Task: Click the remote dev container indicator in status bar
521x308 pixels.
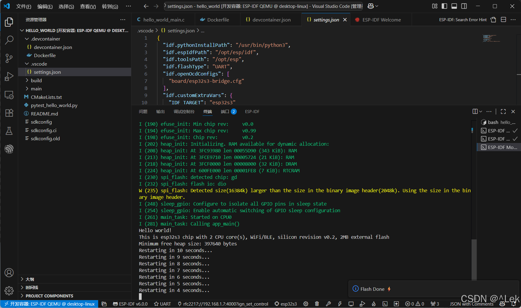Action: tap(50, 304)
